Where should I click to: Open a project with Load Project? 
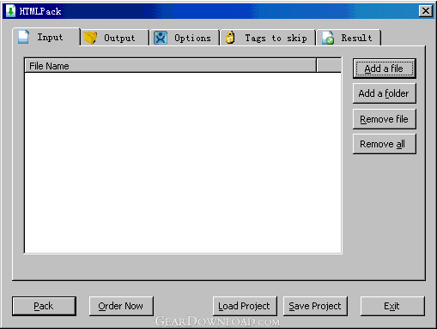pyautogui.click(x=245, y=306)
